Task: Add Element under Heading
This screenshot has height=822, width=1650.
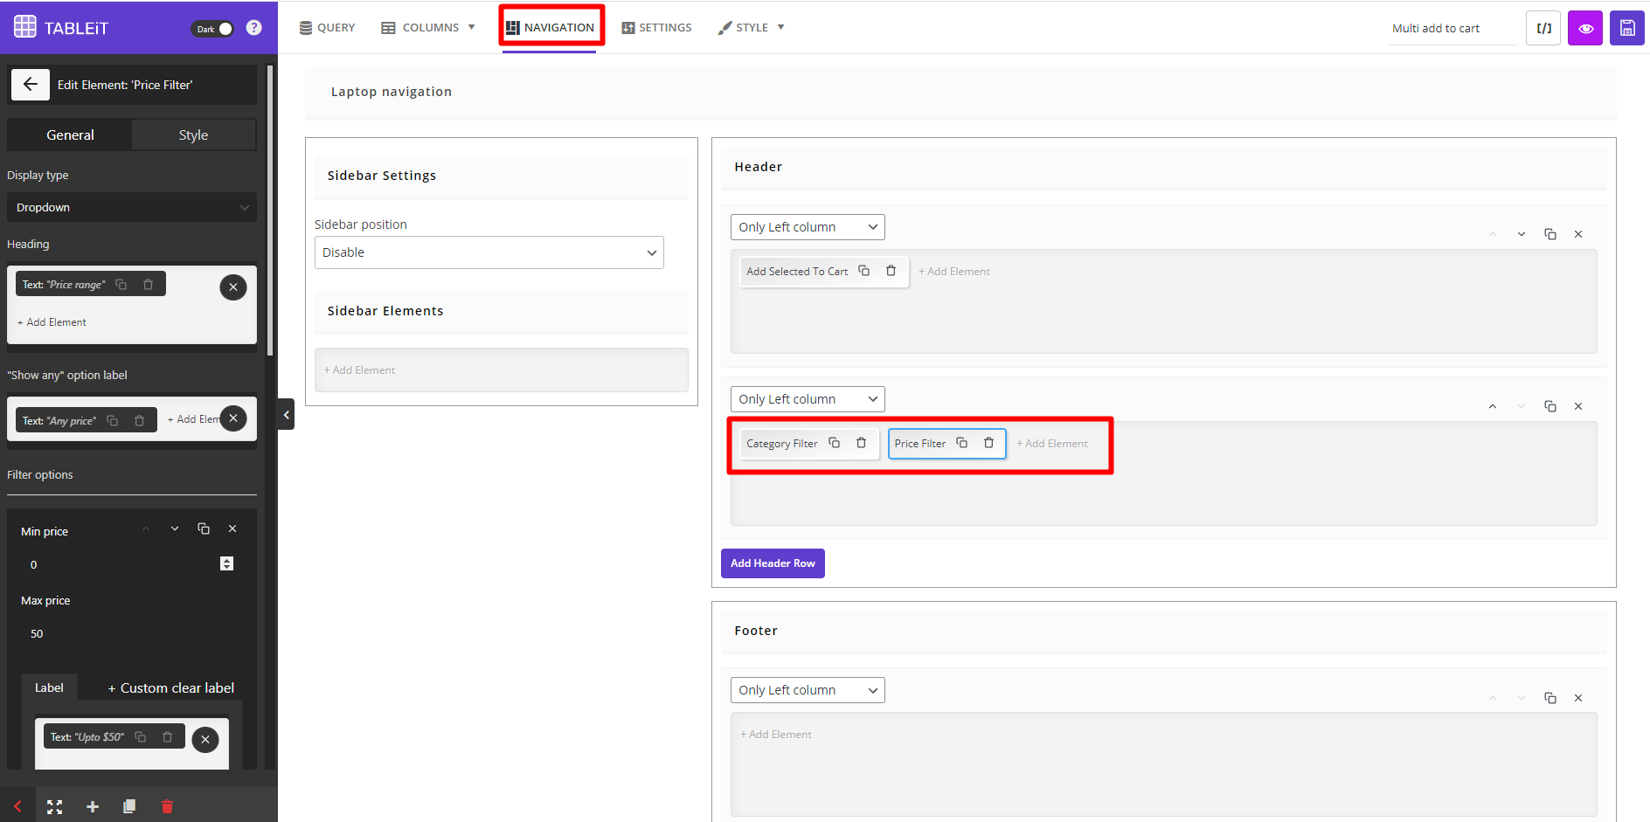Action: point(52,322)
